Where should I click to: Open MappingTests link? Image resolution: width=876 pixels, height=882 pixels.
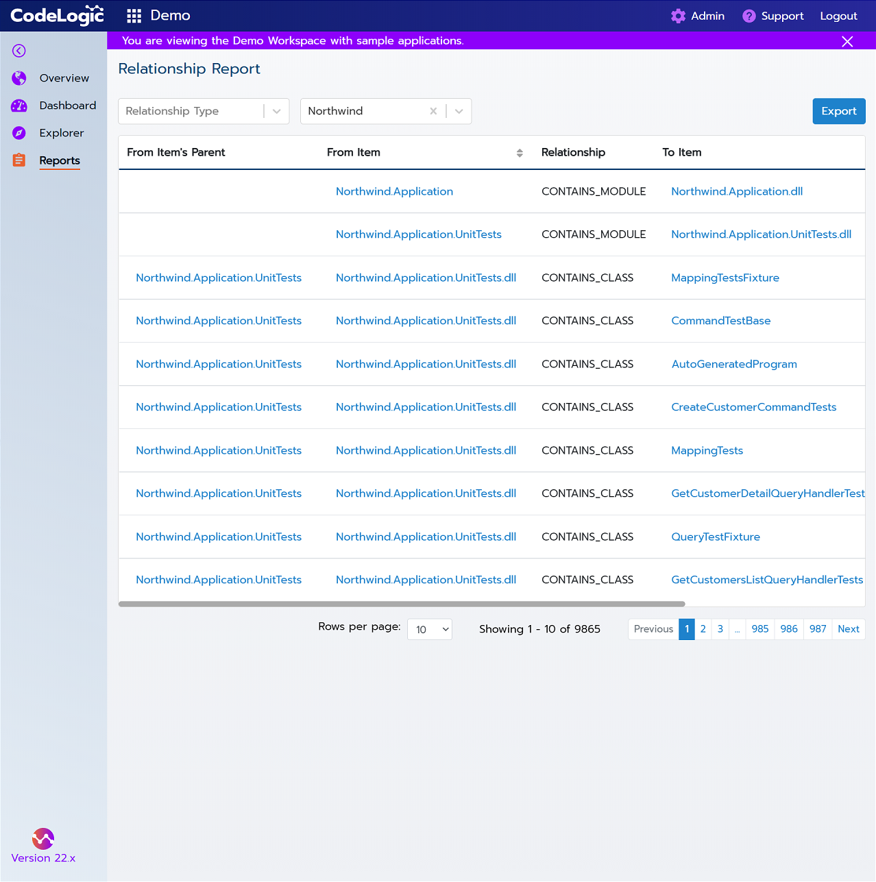(707, 450)
